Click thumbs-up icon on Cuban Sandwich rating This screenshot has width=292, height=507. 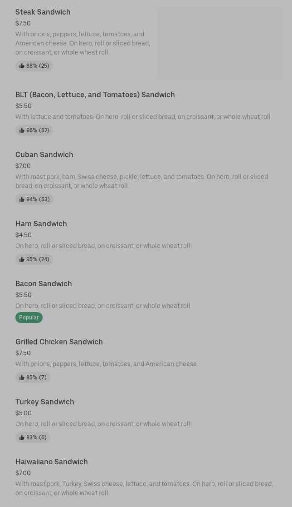[x=22, y=199]
